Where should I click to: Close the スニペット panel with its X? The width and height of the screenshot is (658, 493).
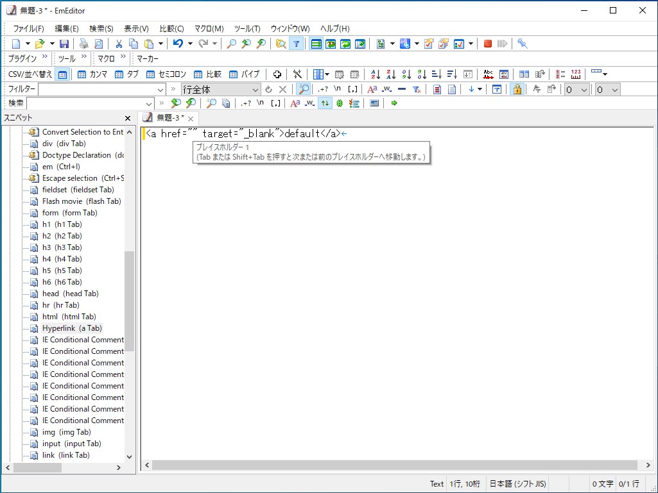(x=128, y=118)
